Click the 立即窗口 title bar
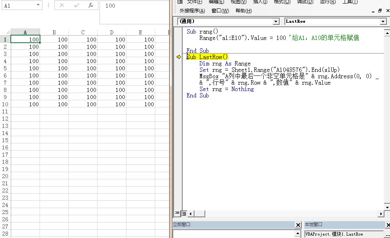The image size is (390, 238). 234,224
